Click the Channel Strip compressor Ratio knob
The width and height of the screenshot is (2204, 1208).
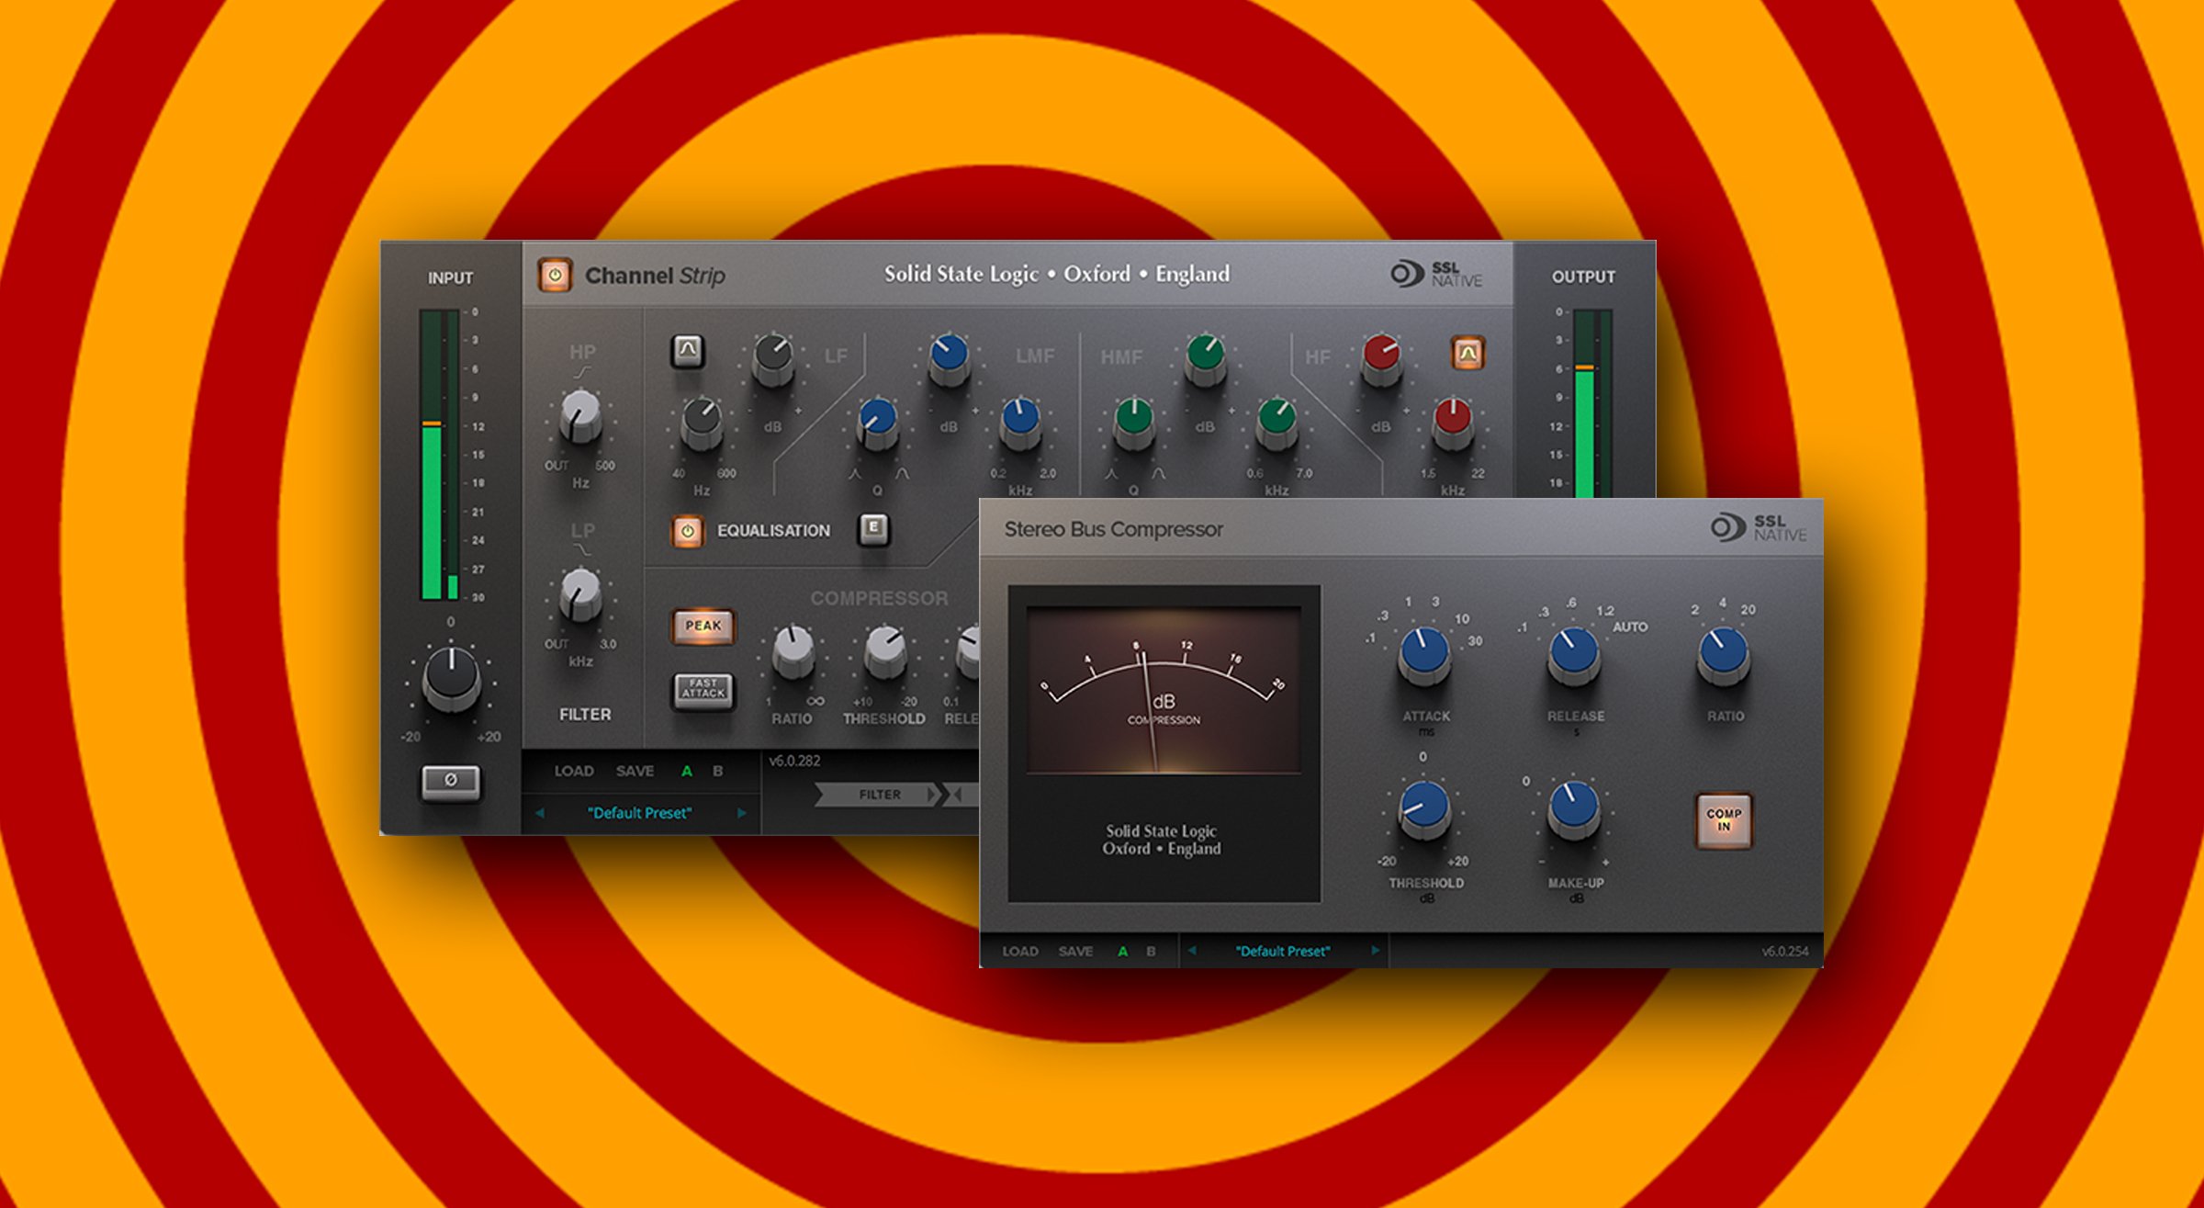coord(793,650)
